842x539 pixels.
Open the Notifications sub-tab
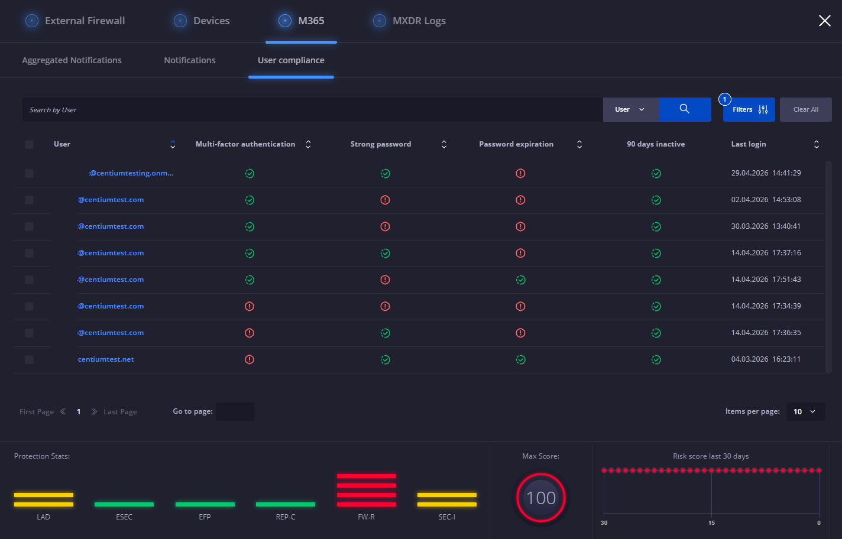(190, 60)
